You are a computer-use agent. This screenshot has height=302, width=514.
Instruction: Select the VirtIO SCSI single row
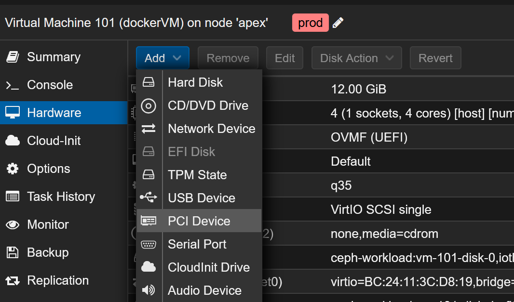[381, 210]
